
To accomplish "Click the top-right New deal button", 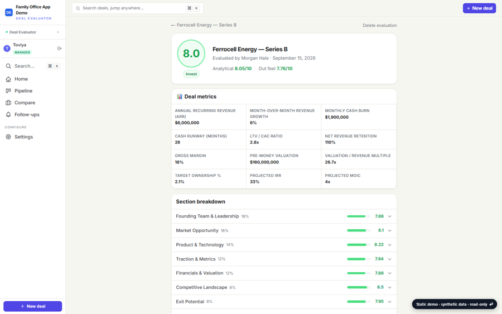I will pos(479,8).
